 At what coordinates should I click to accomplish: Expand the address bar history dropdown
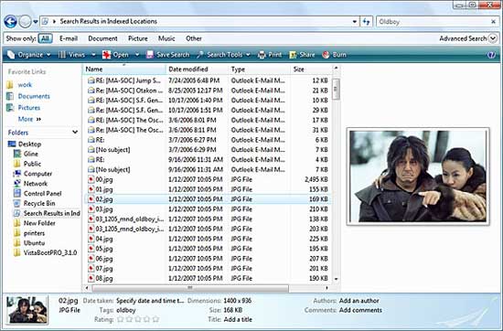point(354,22)
